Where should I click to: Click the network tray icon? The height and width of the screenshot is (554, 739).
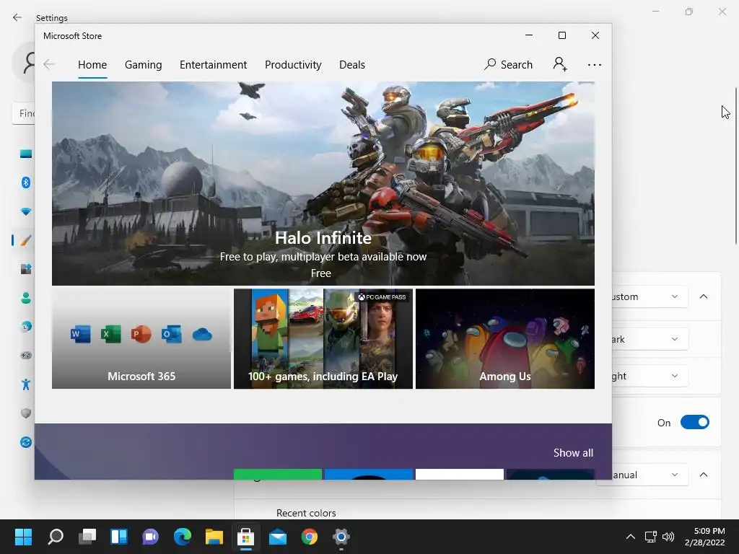651,537
